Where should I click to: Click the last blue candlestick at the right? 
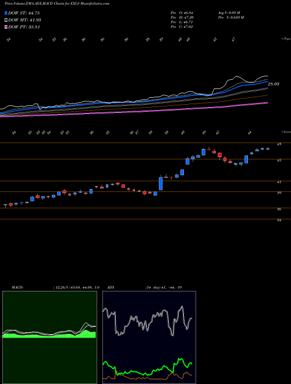(x=268, y=148)
